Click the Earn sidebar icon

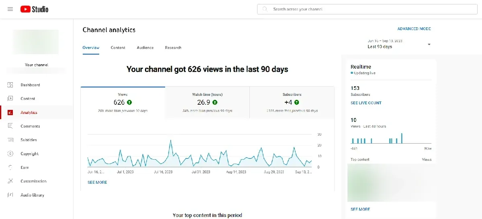[x=10, y=168]
